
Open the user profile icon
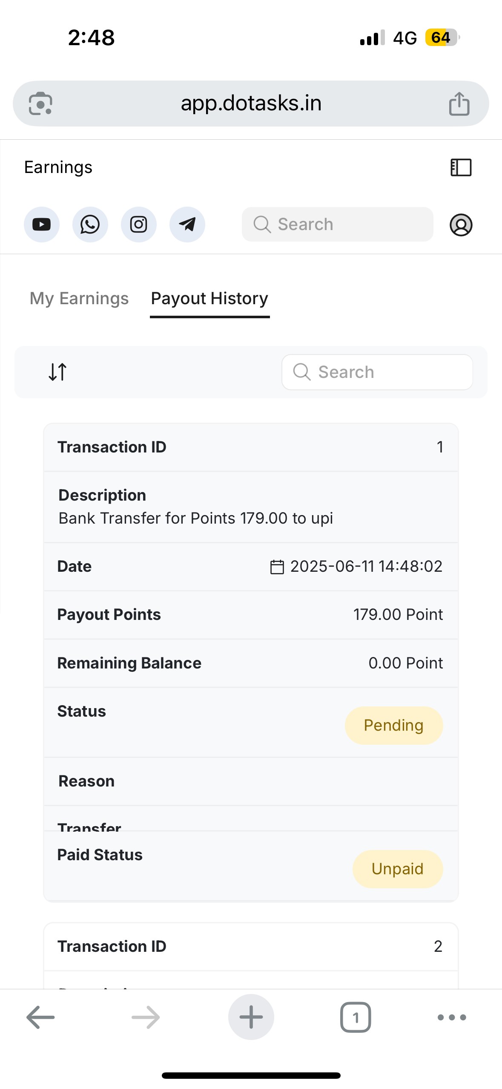461,225
